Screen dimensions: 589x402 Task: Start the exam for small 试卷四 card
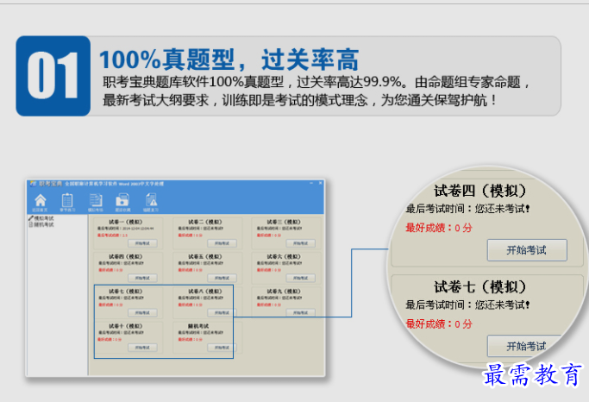click(x=142, y=278)
